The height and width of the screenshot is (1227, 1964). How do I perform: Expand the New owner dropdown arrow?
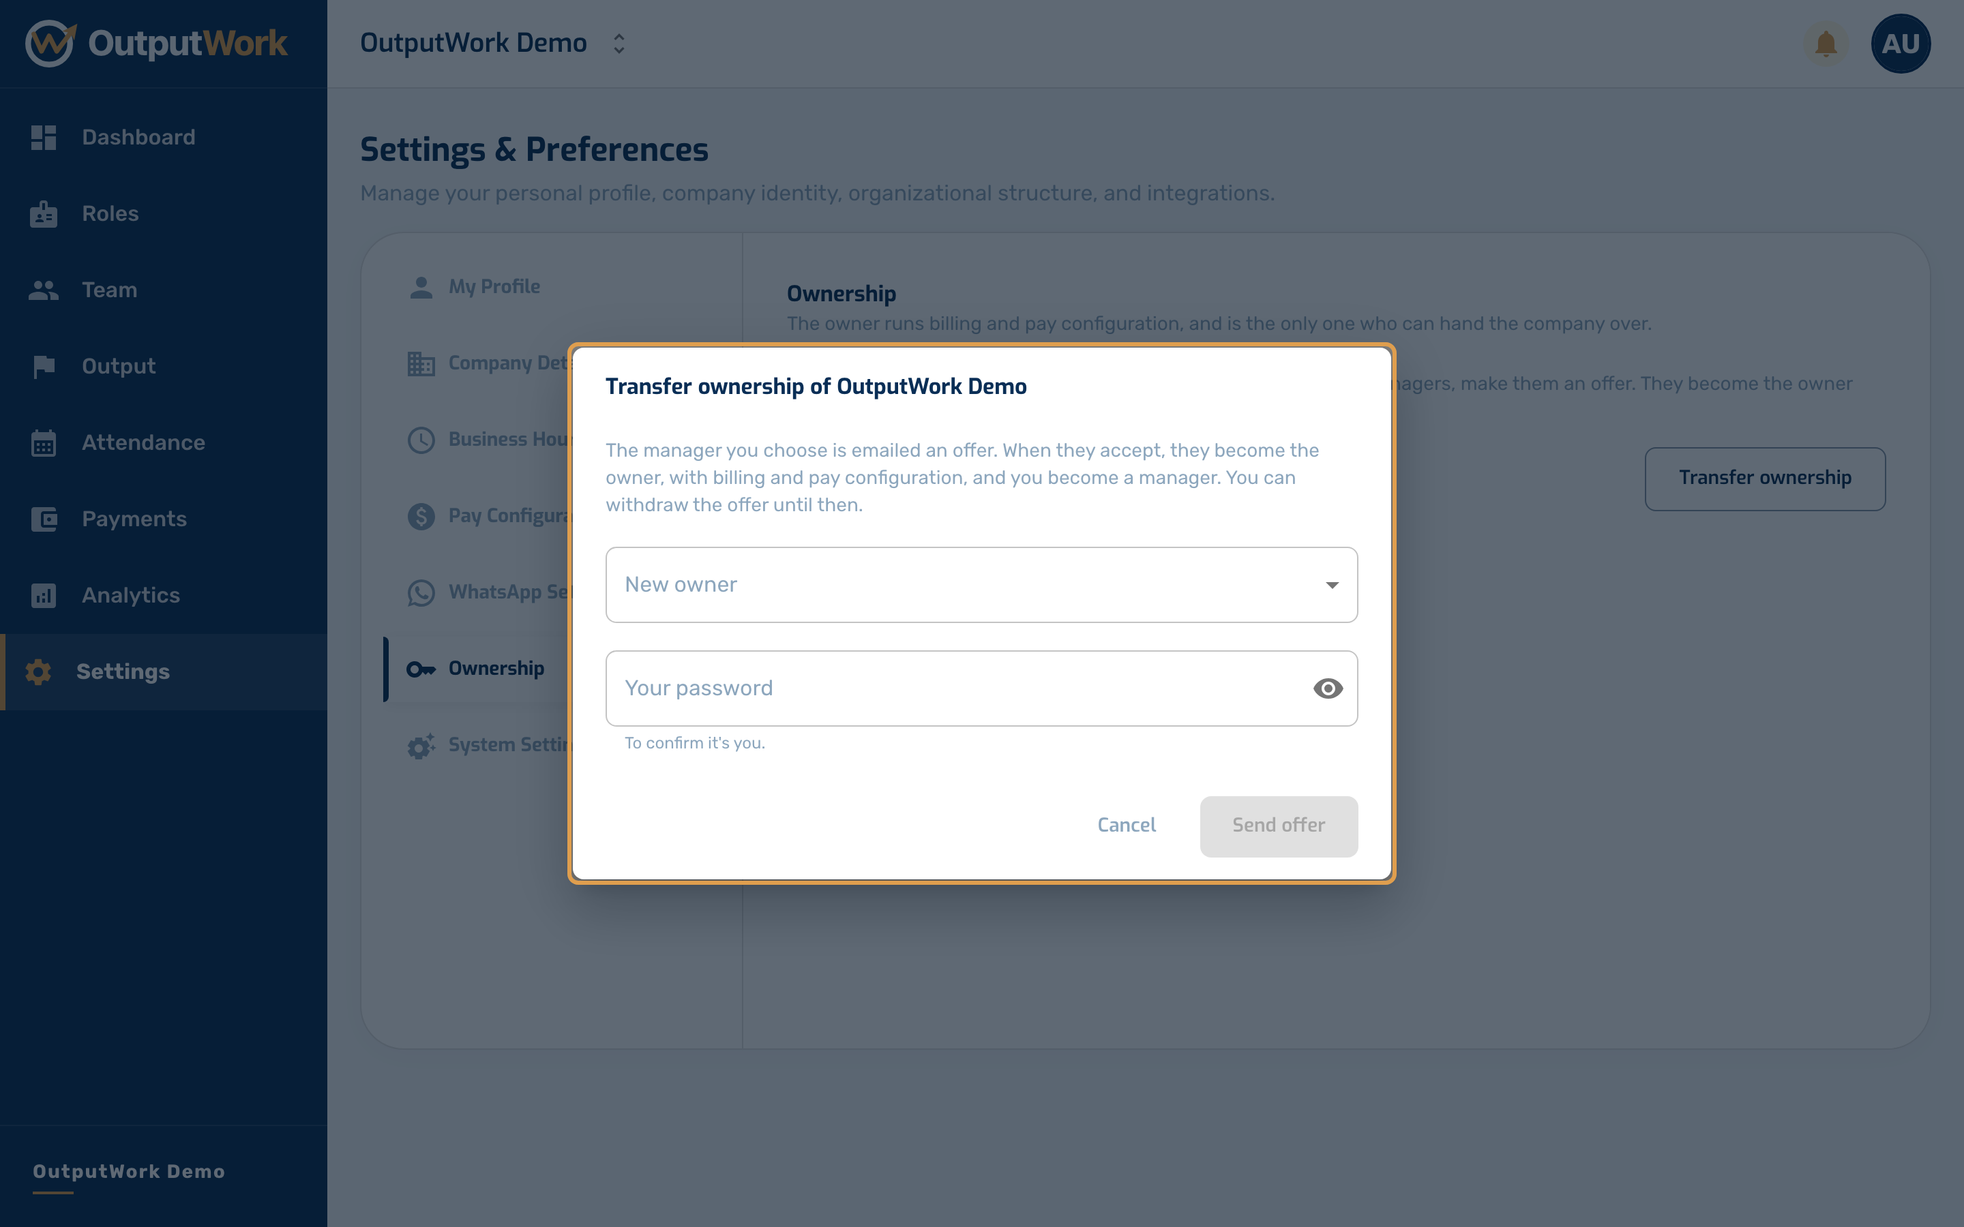pyautogui.click(x=1332, y=585)
